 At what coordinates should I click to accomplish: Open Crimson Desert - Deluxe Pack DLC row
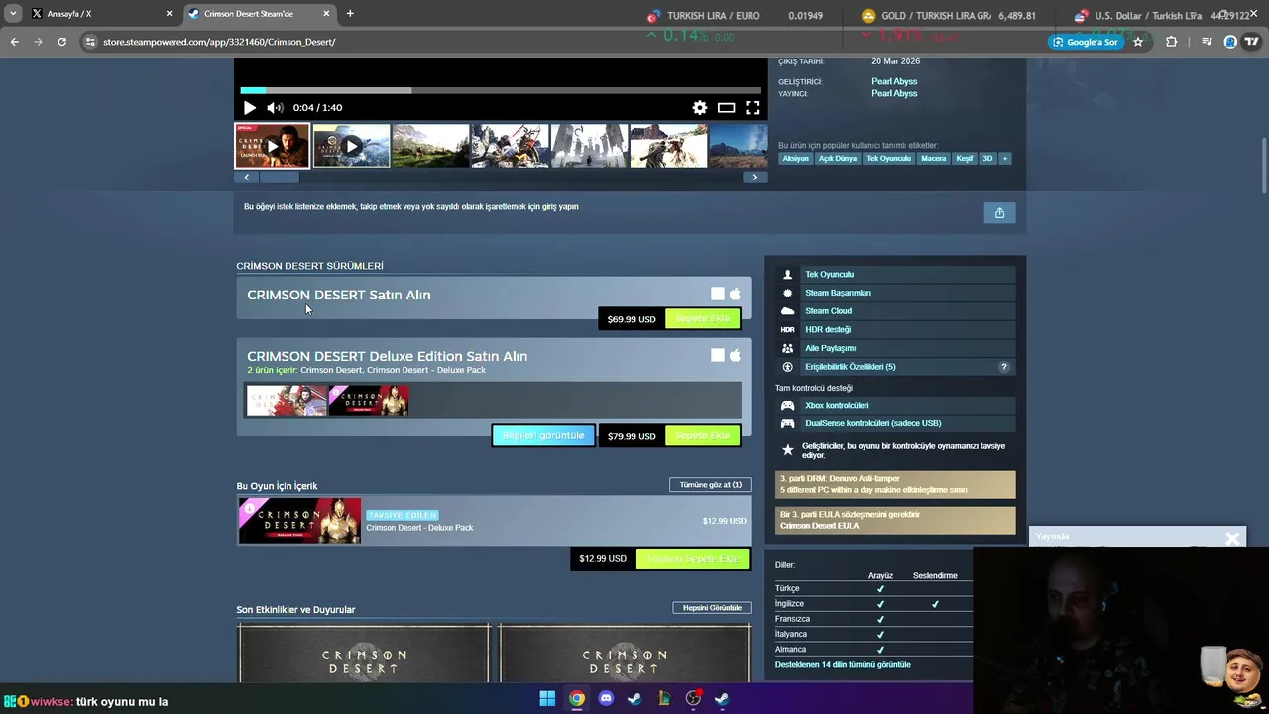click(x=494, y=522)
